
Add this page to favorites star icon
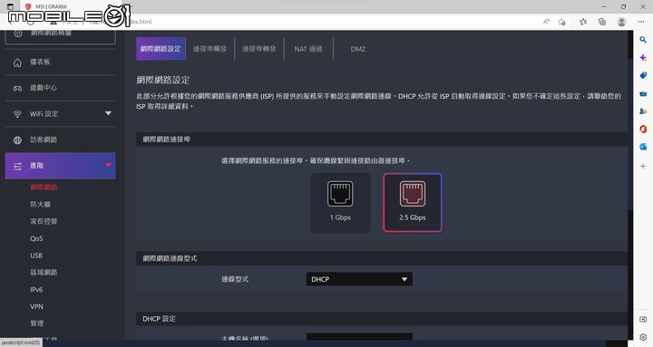click(561, 22)
